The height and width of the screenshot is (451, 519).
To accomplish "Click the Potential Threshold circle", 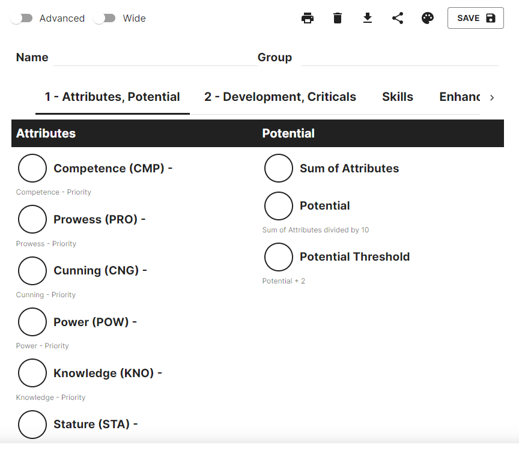I will click(278, 257).
